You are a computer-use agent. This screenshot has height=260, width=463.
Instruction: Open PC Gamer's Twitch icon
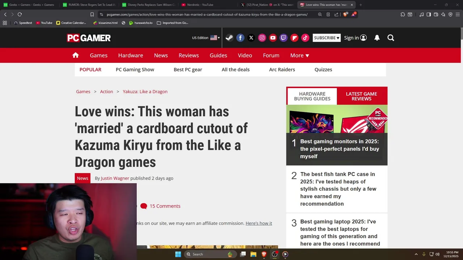coord(284,38)
